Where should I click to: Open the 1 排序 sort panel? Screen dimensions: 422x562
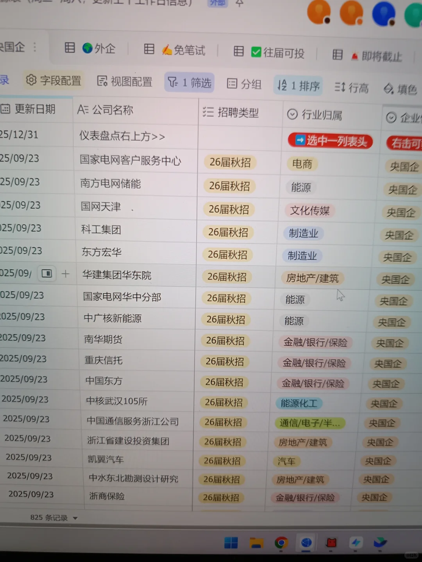[298, 85]
